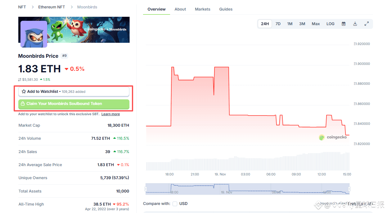The image size is (387, 213).
Task: Click the ETH/USD swap arrows icon
Action: pyautogui.click(x=20, y=80)
